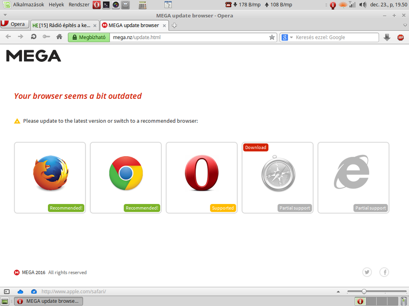Show desktop from the bottom panel

5,301
